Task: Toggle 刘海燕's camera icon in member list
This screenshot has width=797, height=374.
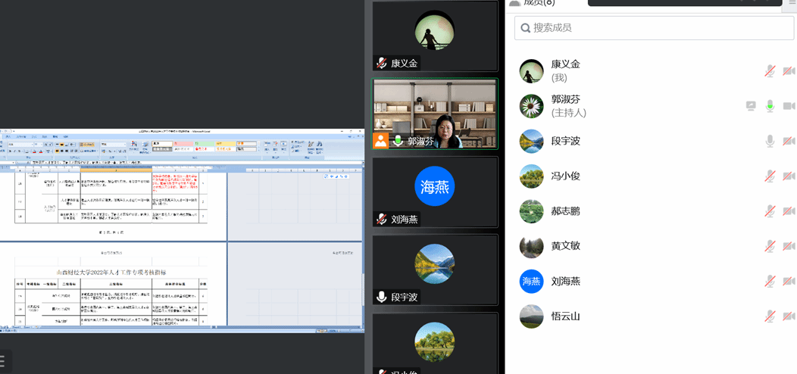Action: 789,281
